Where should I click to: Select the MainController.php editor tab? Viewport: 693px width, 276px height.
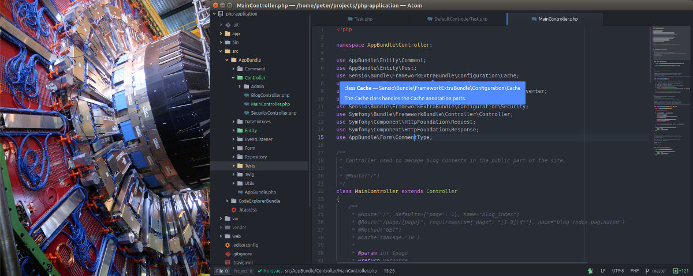click(555, 19)
